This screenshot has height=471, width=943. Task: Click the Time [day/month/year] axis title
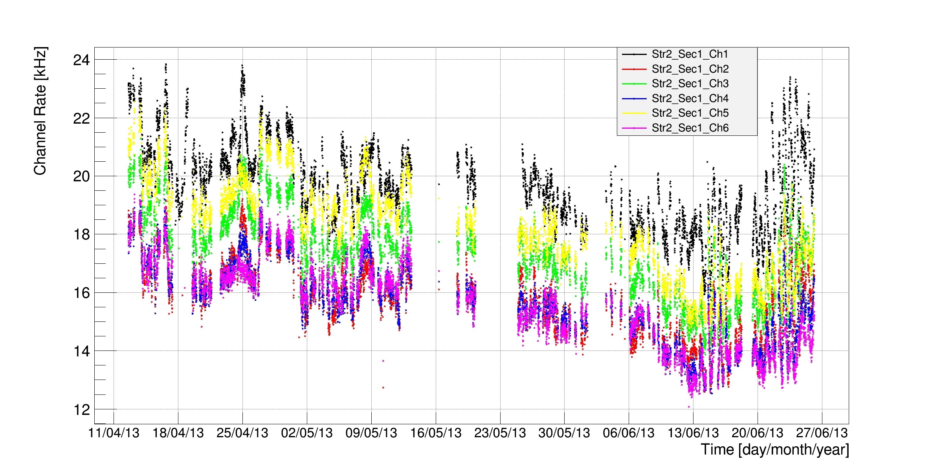coord(775,449)
